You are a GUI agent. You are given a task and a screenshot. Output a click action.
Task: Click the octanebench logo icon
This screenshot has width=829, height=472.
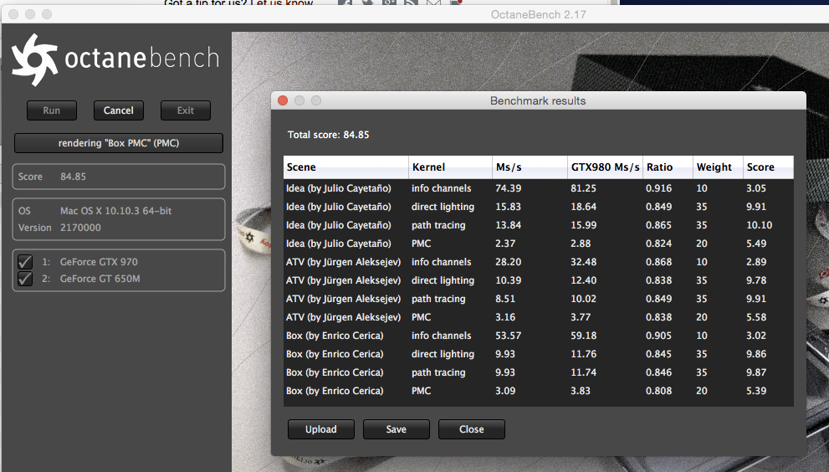(35, 59)
